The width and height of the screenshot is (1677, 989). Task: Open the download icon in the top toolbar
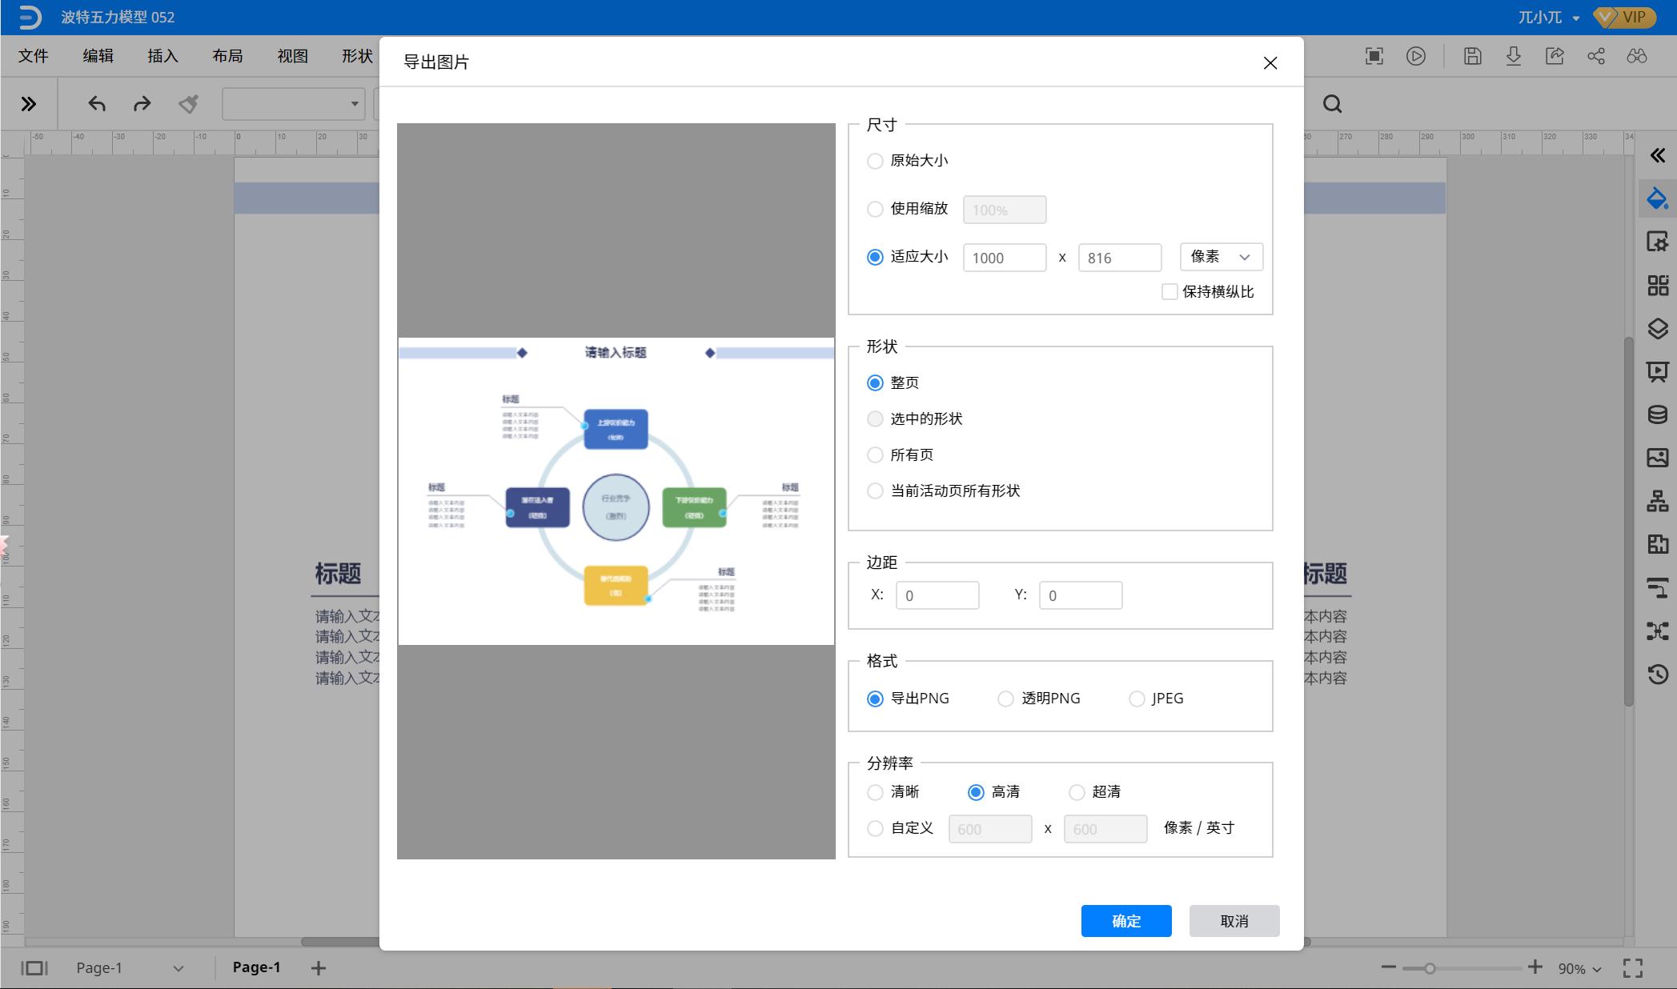click(1514, 56)
